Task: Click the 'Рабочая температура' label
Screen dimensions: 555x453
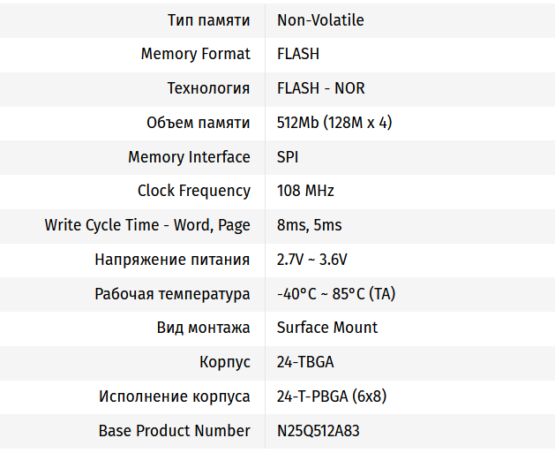Action: [172, 294]
